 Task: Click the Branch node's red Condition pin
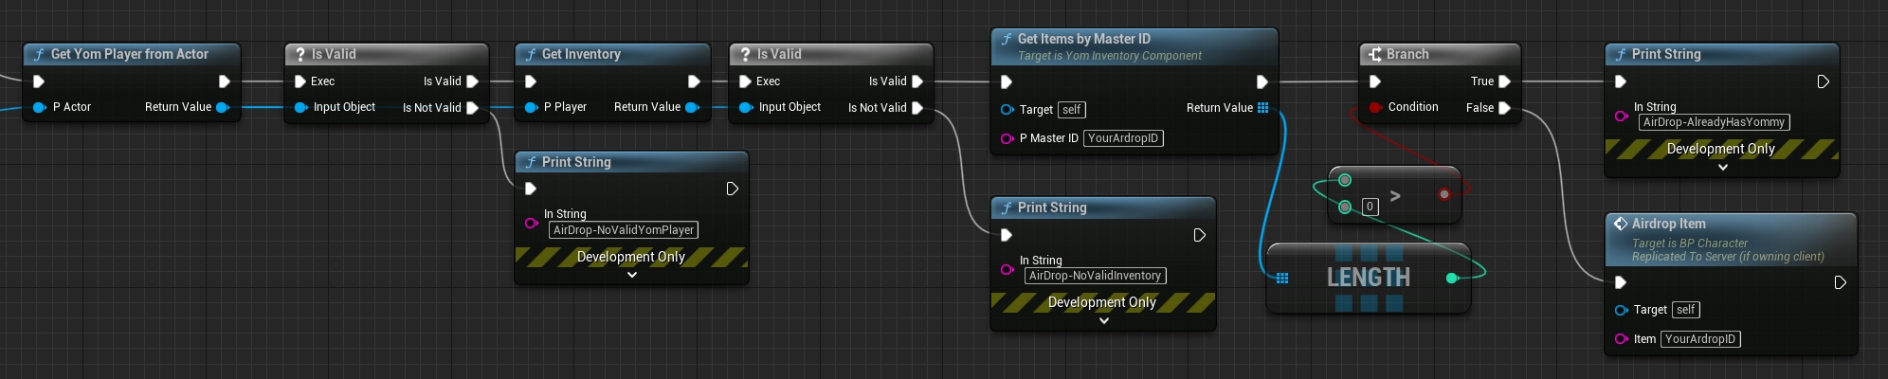[1375, 108]
